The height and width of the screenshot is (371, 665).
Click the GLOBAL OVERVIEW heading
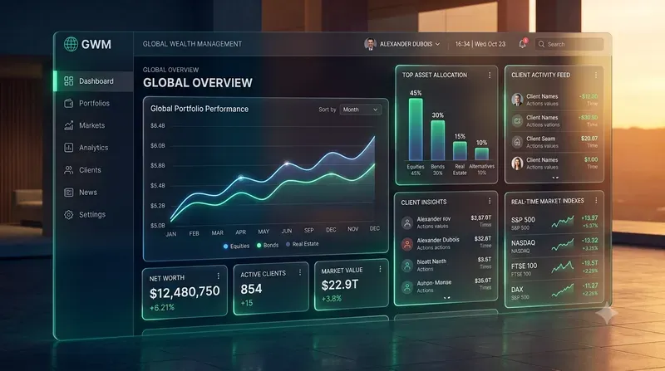pyautogui.click(x=198, y=83)
